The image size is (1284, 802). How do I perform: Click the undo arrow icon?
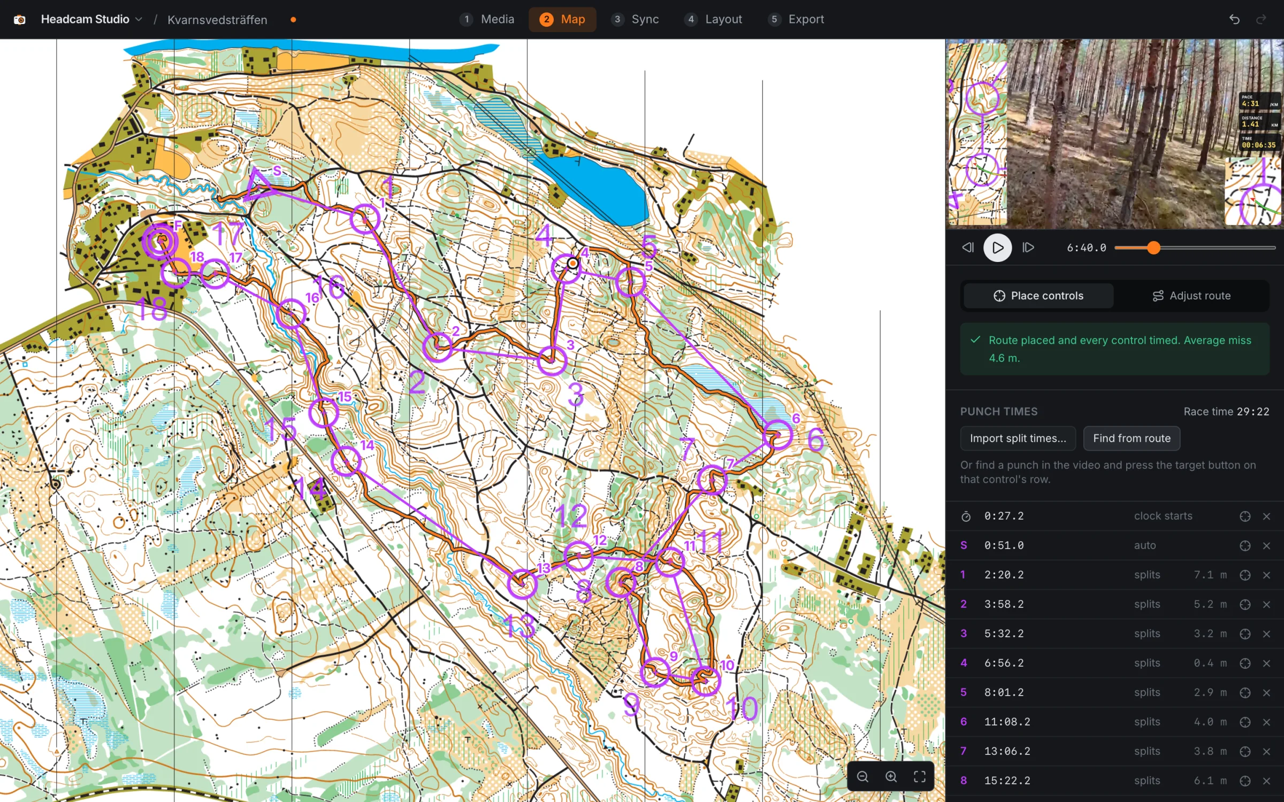point(1234,19)
